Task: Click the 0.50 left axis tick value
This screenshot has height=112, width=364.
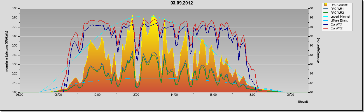Action: click(x=15, y=46)
